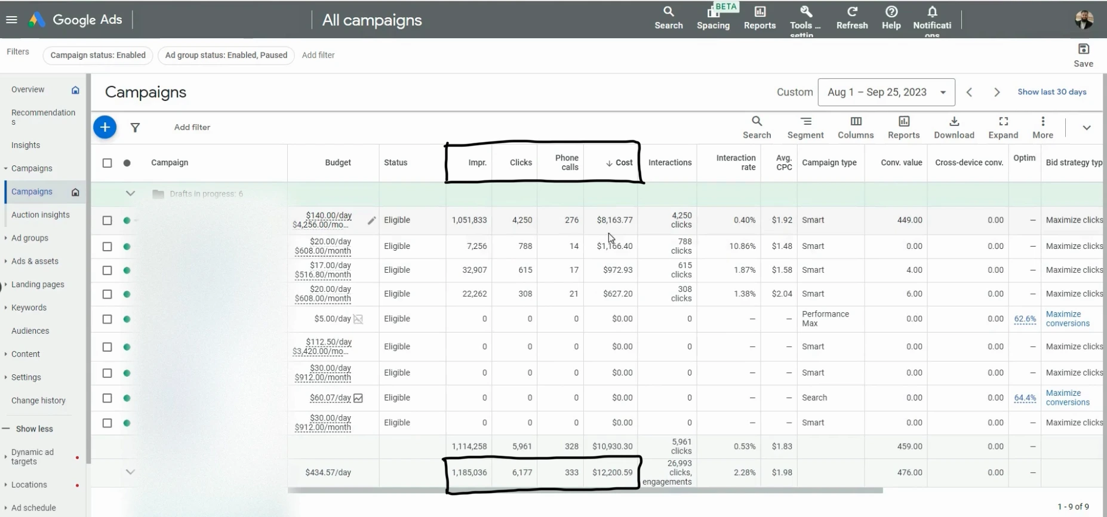Open the hamburger main menu

pyautogui.click(x=11, y=20)
